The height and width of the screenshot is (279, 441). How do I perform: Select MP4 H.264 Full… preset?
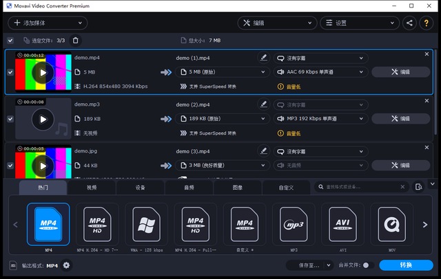196,224
